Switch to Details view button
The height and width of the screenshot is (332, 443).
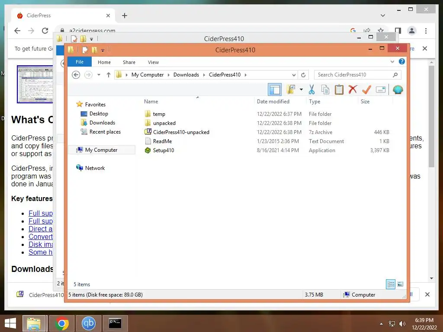pos(391,284)
